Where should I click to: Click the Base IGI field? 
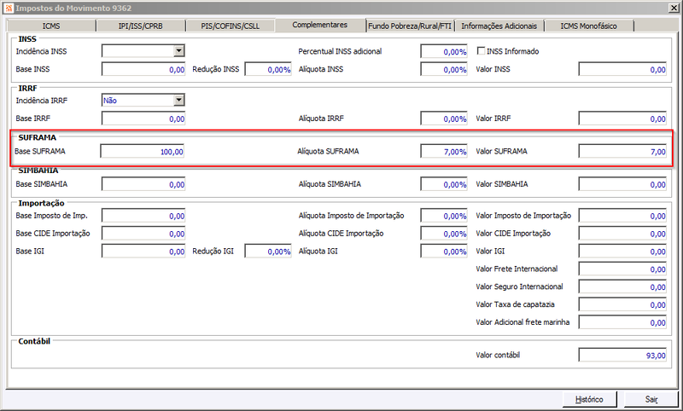coord(143,251)
